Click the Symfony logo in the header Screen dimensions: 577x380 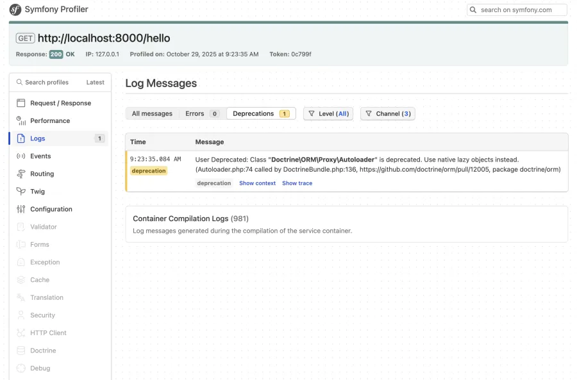pos(15,9)
